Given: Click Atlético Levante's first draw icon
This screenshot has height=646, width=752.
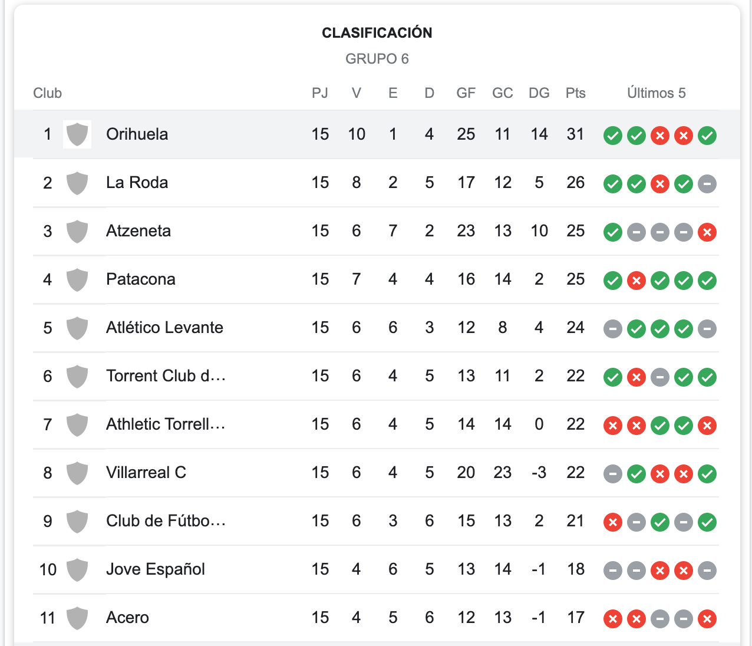Looking at the screenshot, I should tap(613, 329).
